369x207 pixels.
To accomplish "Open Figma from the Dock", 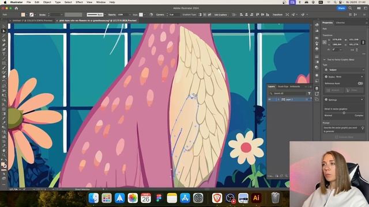I will [x=159, y=198].
